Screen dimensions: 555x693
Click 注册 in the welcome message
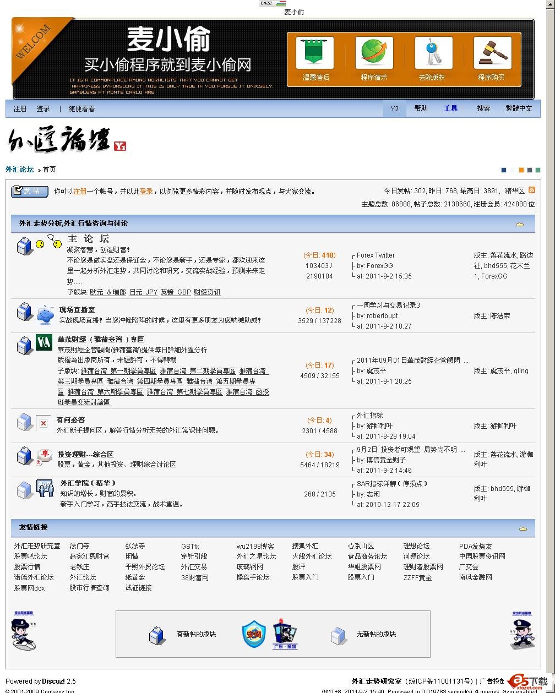(80, 192)
